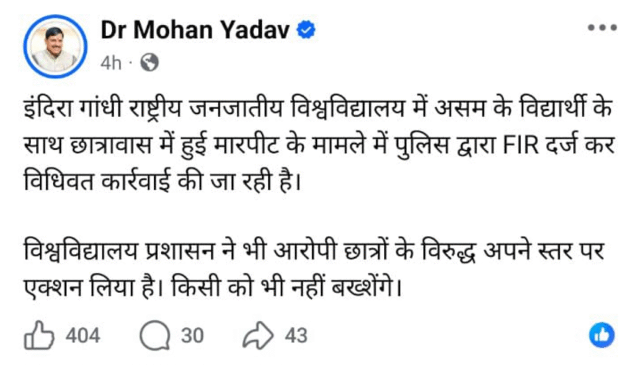Viewport: 635px width, 365px height.
Task: Open the three-dot post options menu
Action: 603,28
